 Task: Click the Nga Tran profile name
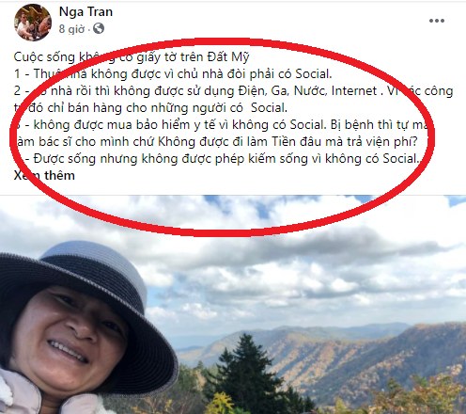coord(85,12)
